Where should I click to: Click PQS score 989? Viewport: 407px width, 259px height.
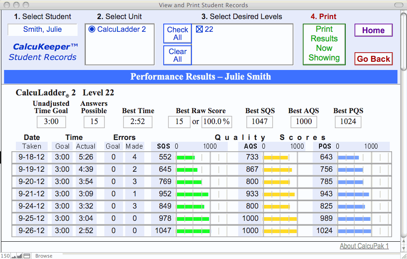[x=326, y=218]
